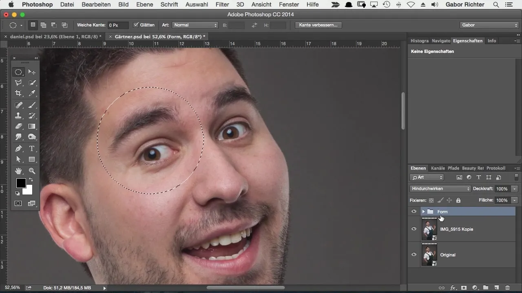Choose Subtract from Selection mode
This screenshot has width=522, height=293.
tap(54, 25)
